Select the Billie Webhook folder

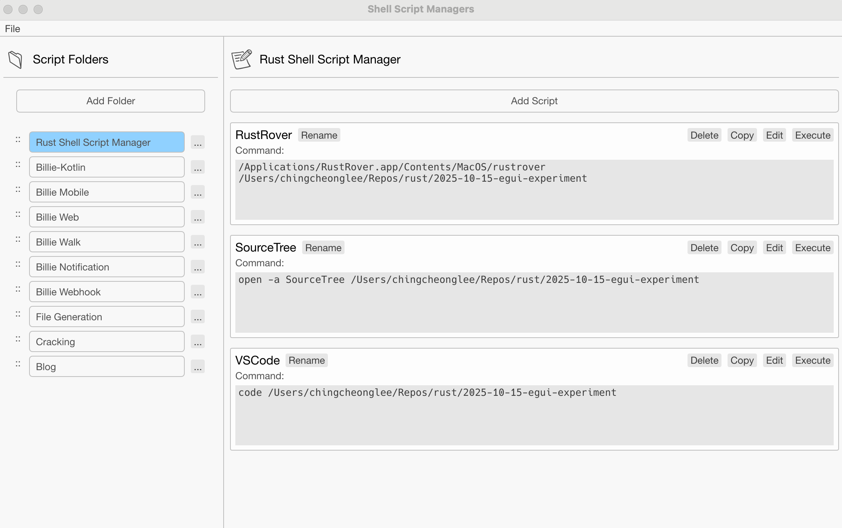point(107,292)
